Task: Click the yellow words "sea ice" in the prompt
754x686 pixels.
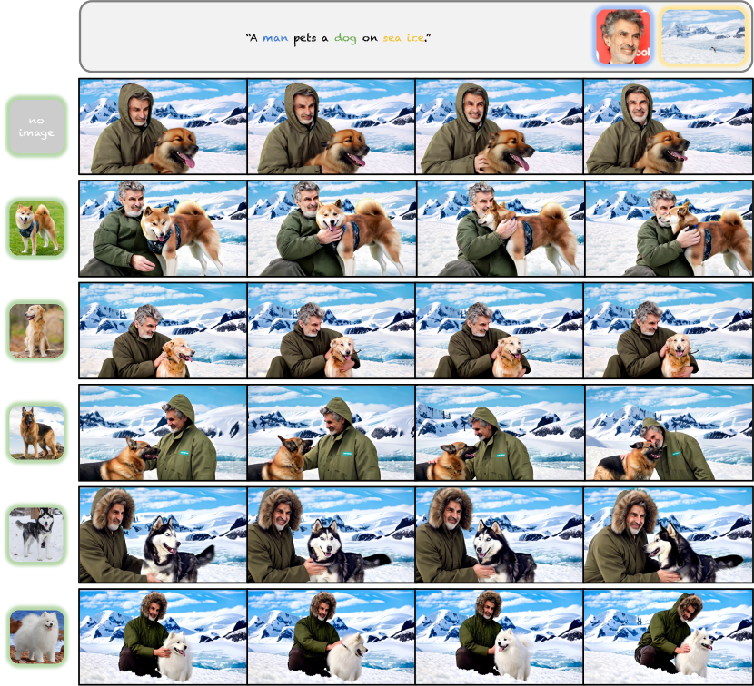Action: click(403, 38)
